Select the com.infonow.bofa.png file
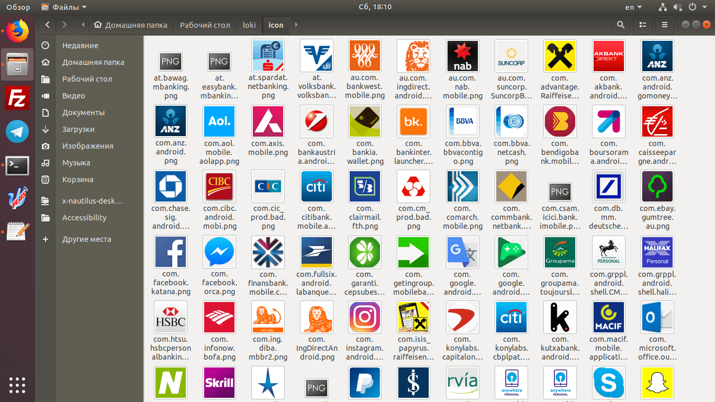Image resolution: width=715 pixels, height=402 pixels. tap(219, 317)
